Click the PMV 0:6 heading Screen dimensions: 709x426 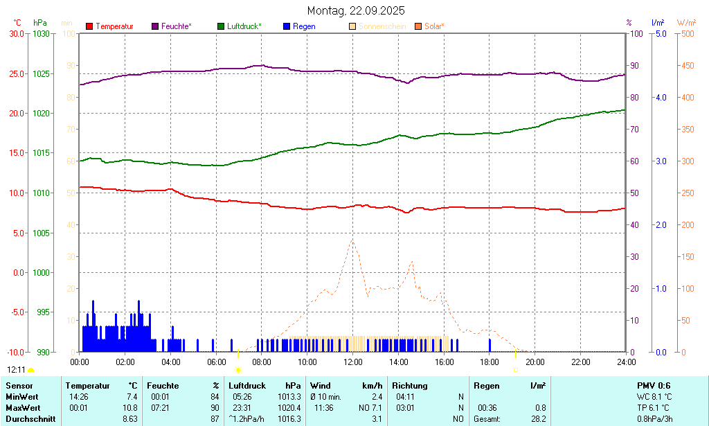click(x=653, y=386)
